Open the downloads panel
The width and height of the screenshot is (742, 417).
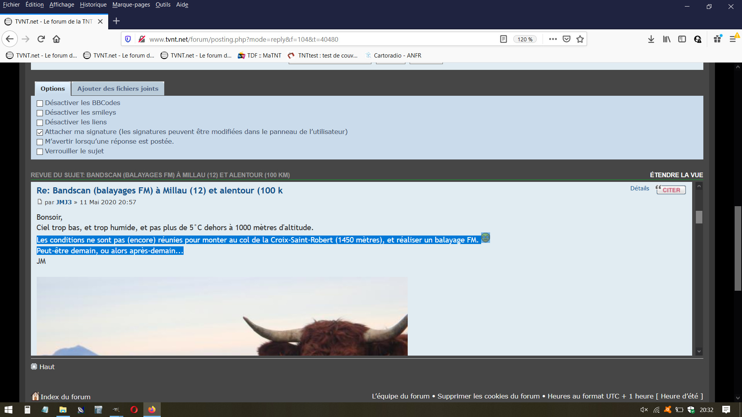pos(651,39)
